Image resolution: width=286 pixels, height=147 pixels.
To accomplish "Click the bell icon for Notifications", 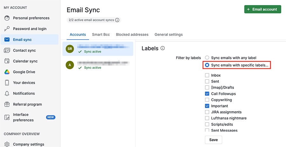I will pos(7,93).
